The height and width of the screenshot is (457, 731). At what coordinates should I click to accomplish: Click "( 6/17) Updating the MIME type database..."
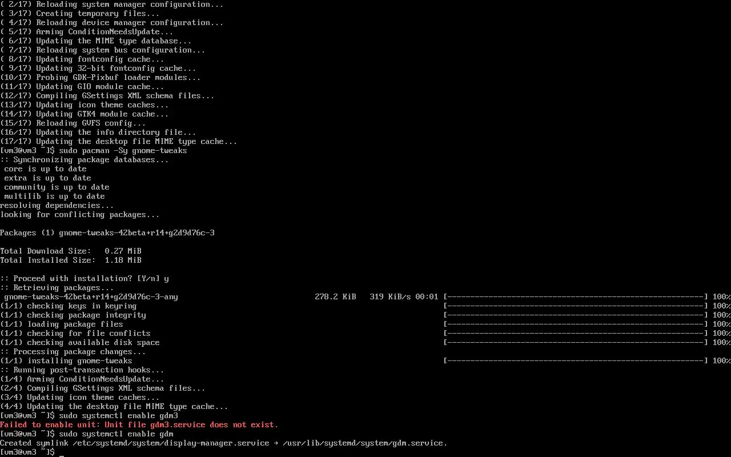coord(96,41)
